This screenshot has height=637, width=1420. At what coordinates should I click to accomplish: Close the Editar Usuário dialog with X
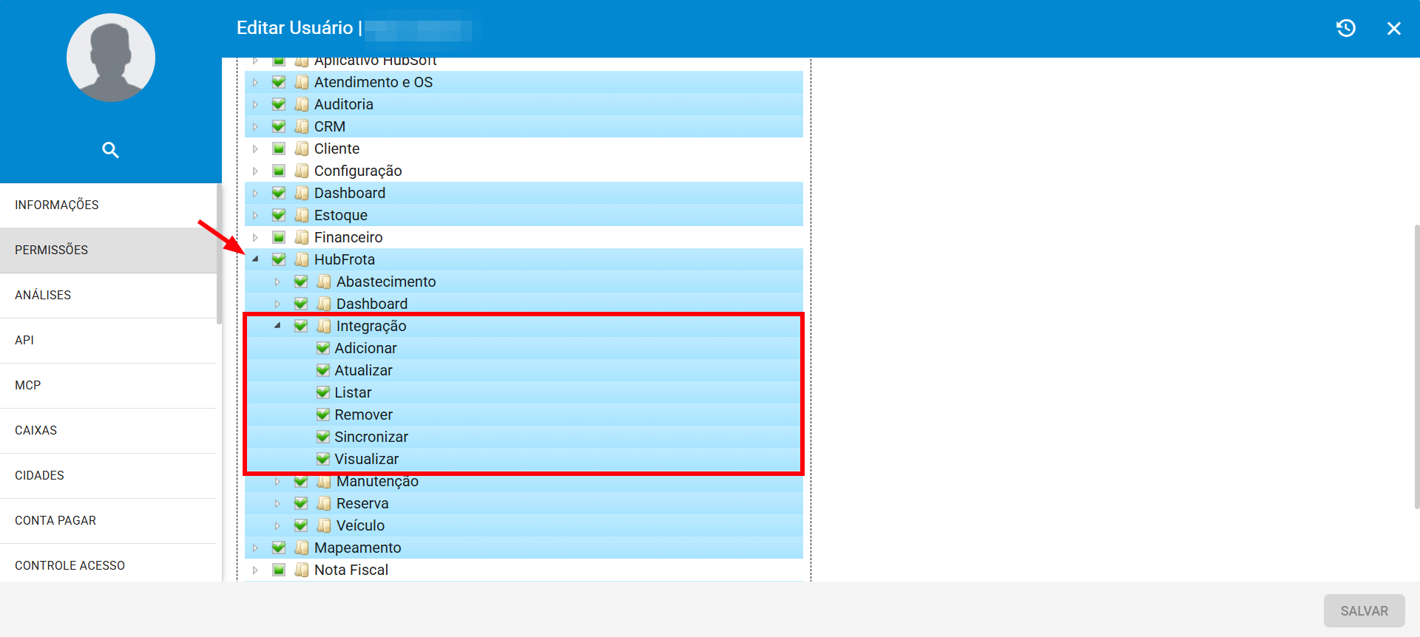(1394, 28)
